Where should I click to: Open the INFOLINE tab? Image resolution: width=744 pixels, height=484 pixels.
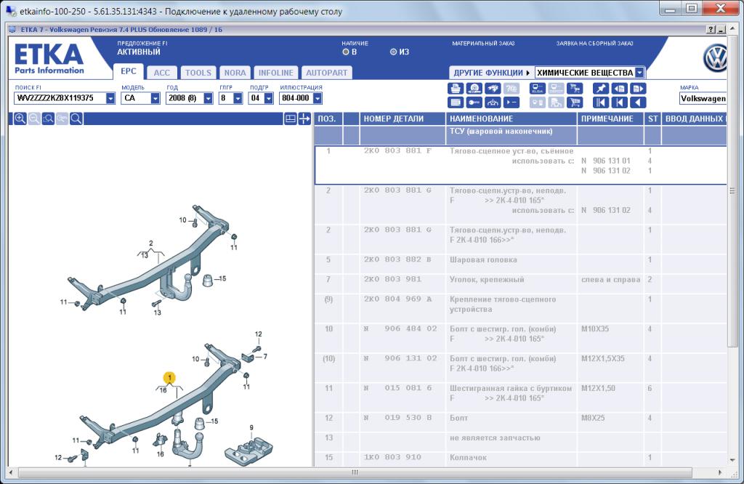click(275, 73)
